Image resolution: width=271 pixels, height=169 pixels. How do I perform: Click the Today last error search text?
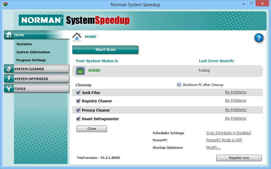204,71
